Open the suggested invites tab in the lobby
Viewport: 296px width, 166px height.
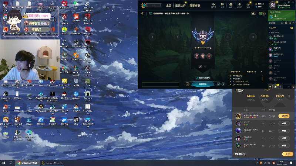pos(236,72)
